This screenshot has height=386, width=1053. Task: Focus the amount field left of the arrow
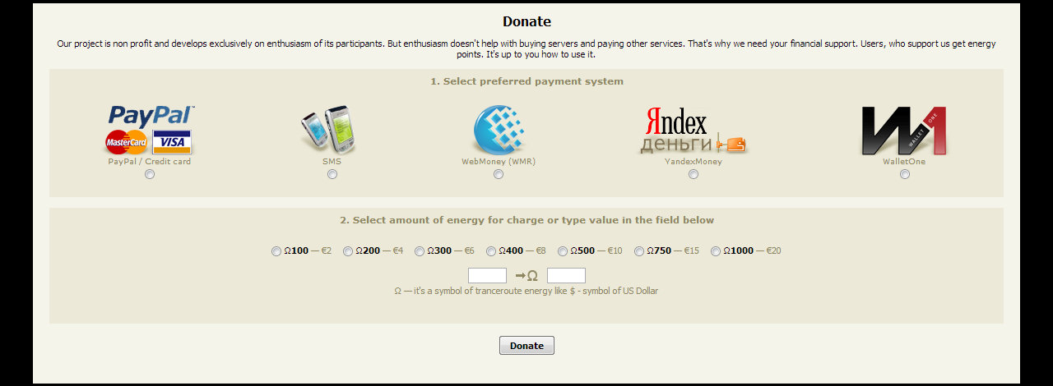487,276
